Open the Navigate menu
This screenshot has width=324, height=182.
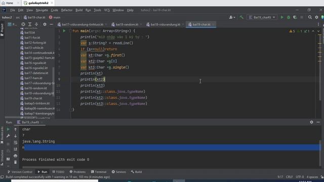[x=42, y=10]
